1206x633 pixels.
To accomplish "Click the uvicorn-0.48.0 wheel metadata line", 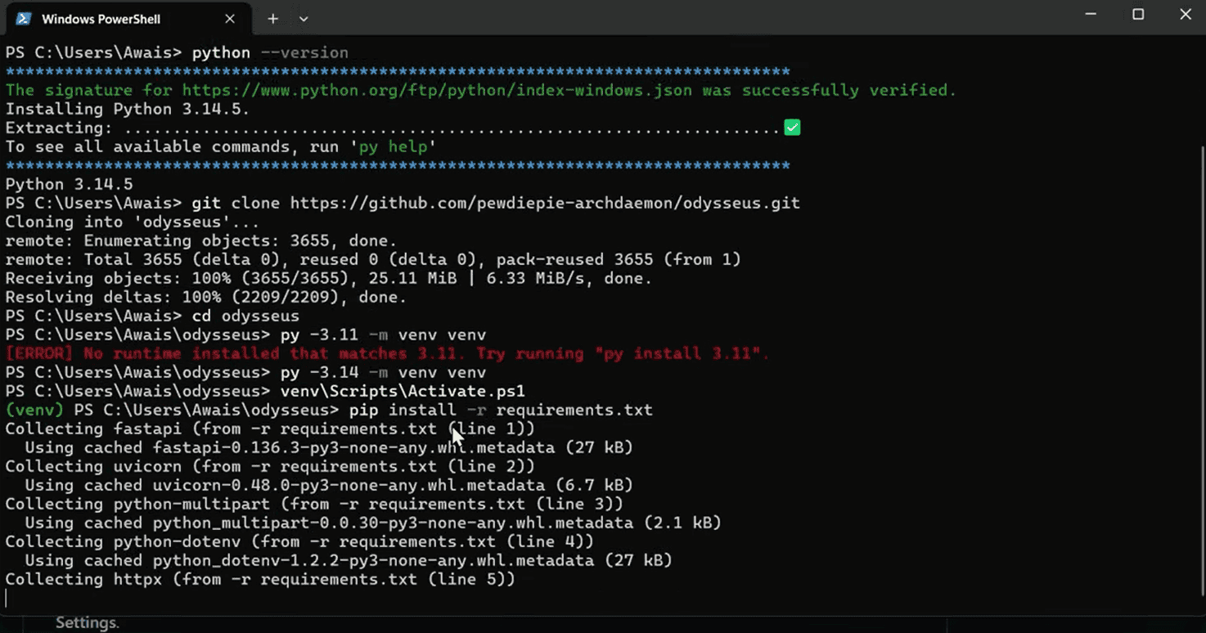I will [329, 485].
